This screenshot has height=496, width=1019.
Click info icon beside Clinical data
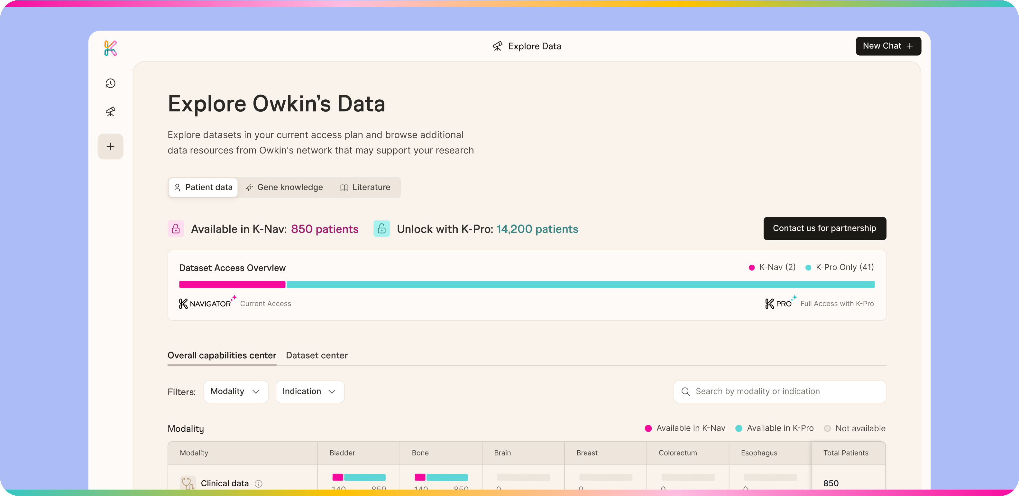point(258,483)
